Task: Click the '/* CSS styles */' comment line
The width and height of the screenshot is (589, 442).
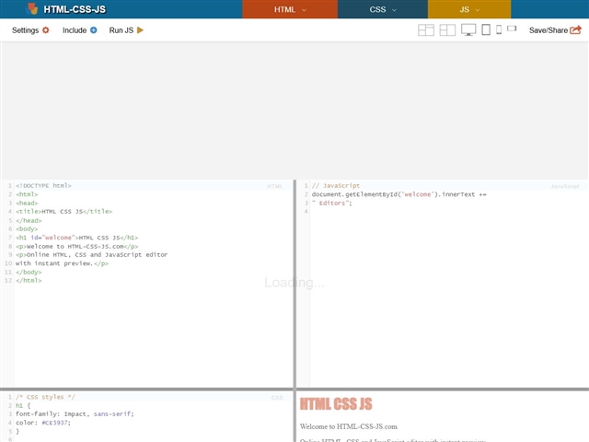Action: [x=45, y=397]
